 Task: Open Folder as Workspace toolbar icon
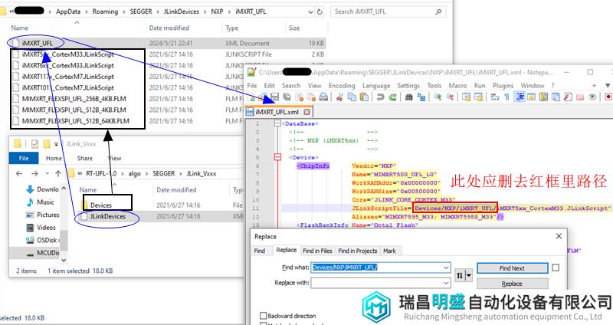(x=580, y=97)
